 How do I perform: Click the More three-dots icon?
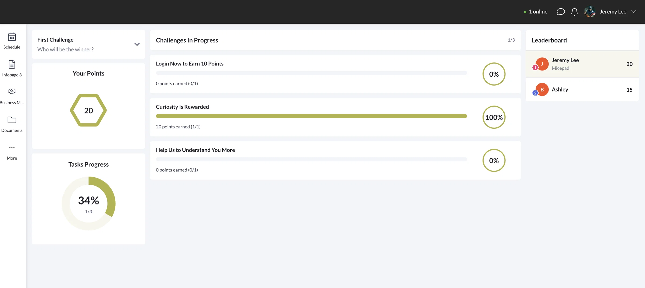(12, 148)
